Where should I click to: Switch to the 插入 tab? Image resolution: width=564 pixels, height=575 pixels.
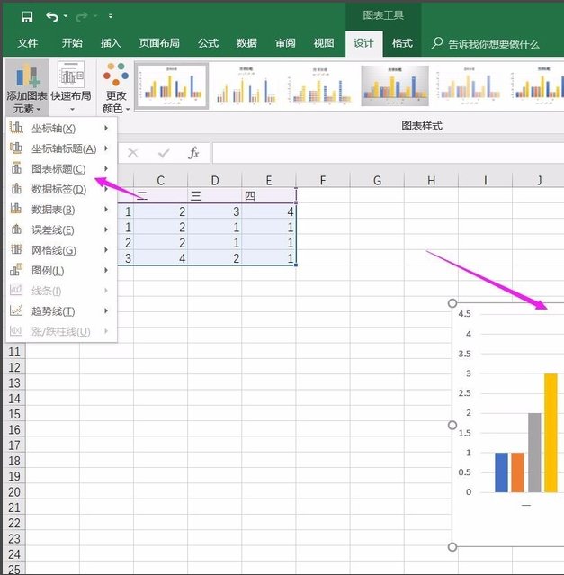(111, 43)
